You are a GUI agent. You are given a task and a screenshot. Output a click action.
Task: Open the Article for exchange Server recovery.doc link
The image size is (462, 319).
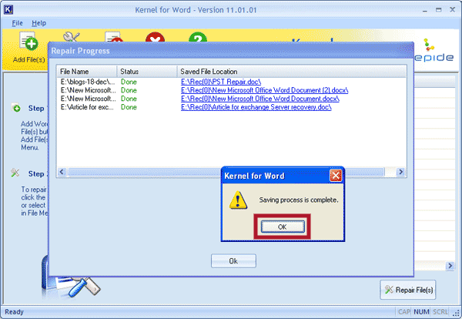coord(256,107)
